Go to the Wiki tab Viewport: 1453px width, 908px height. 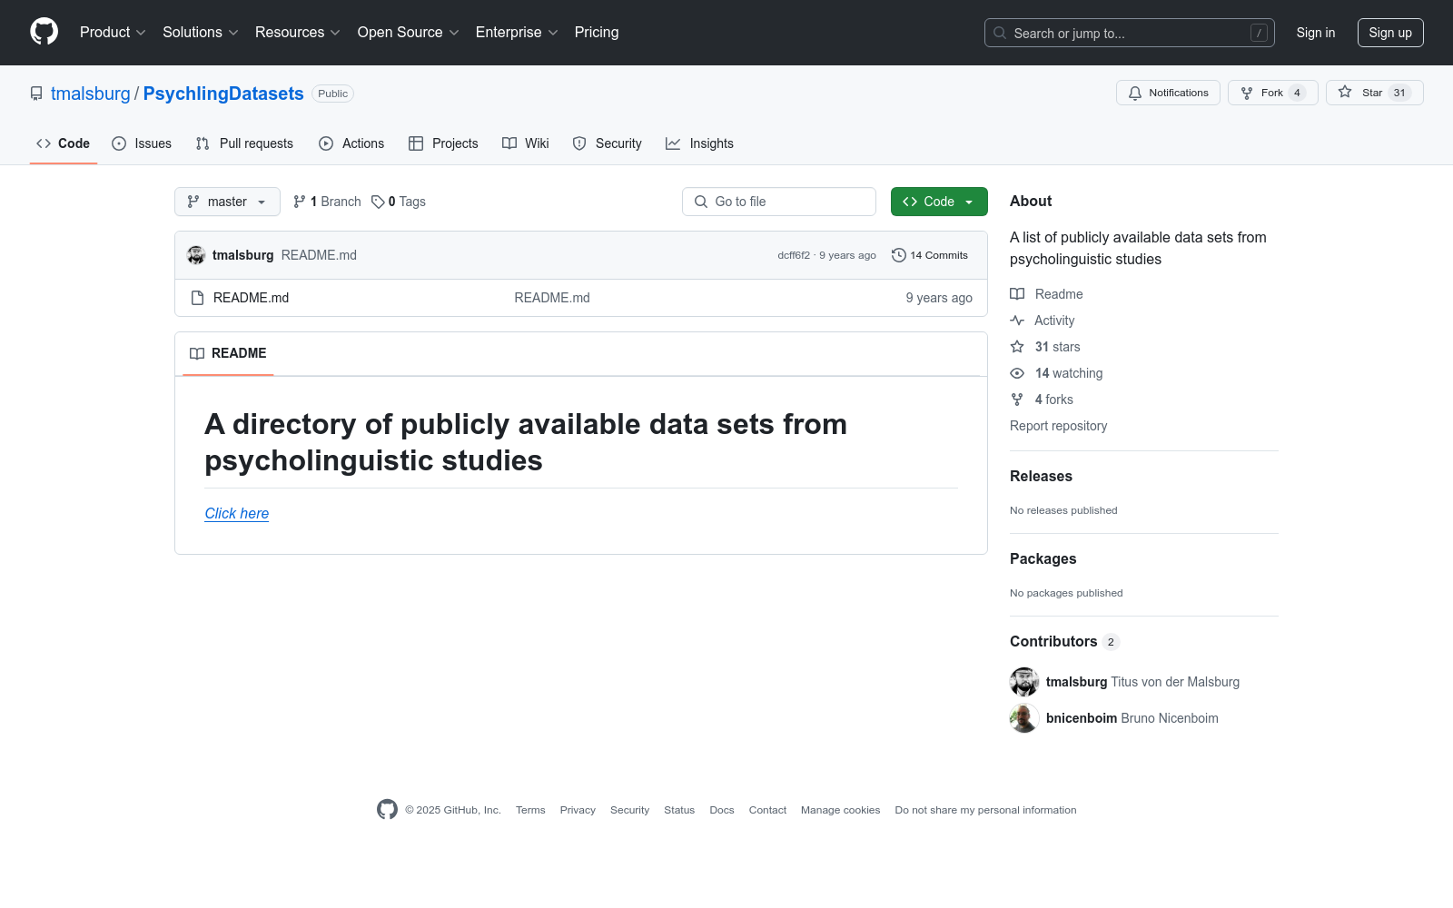[x=526, y=143]
